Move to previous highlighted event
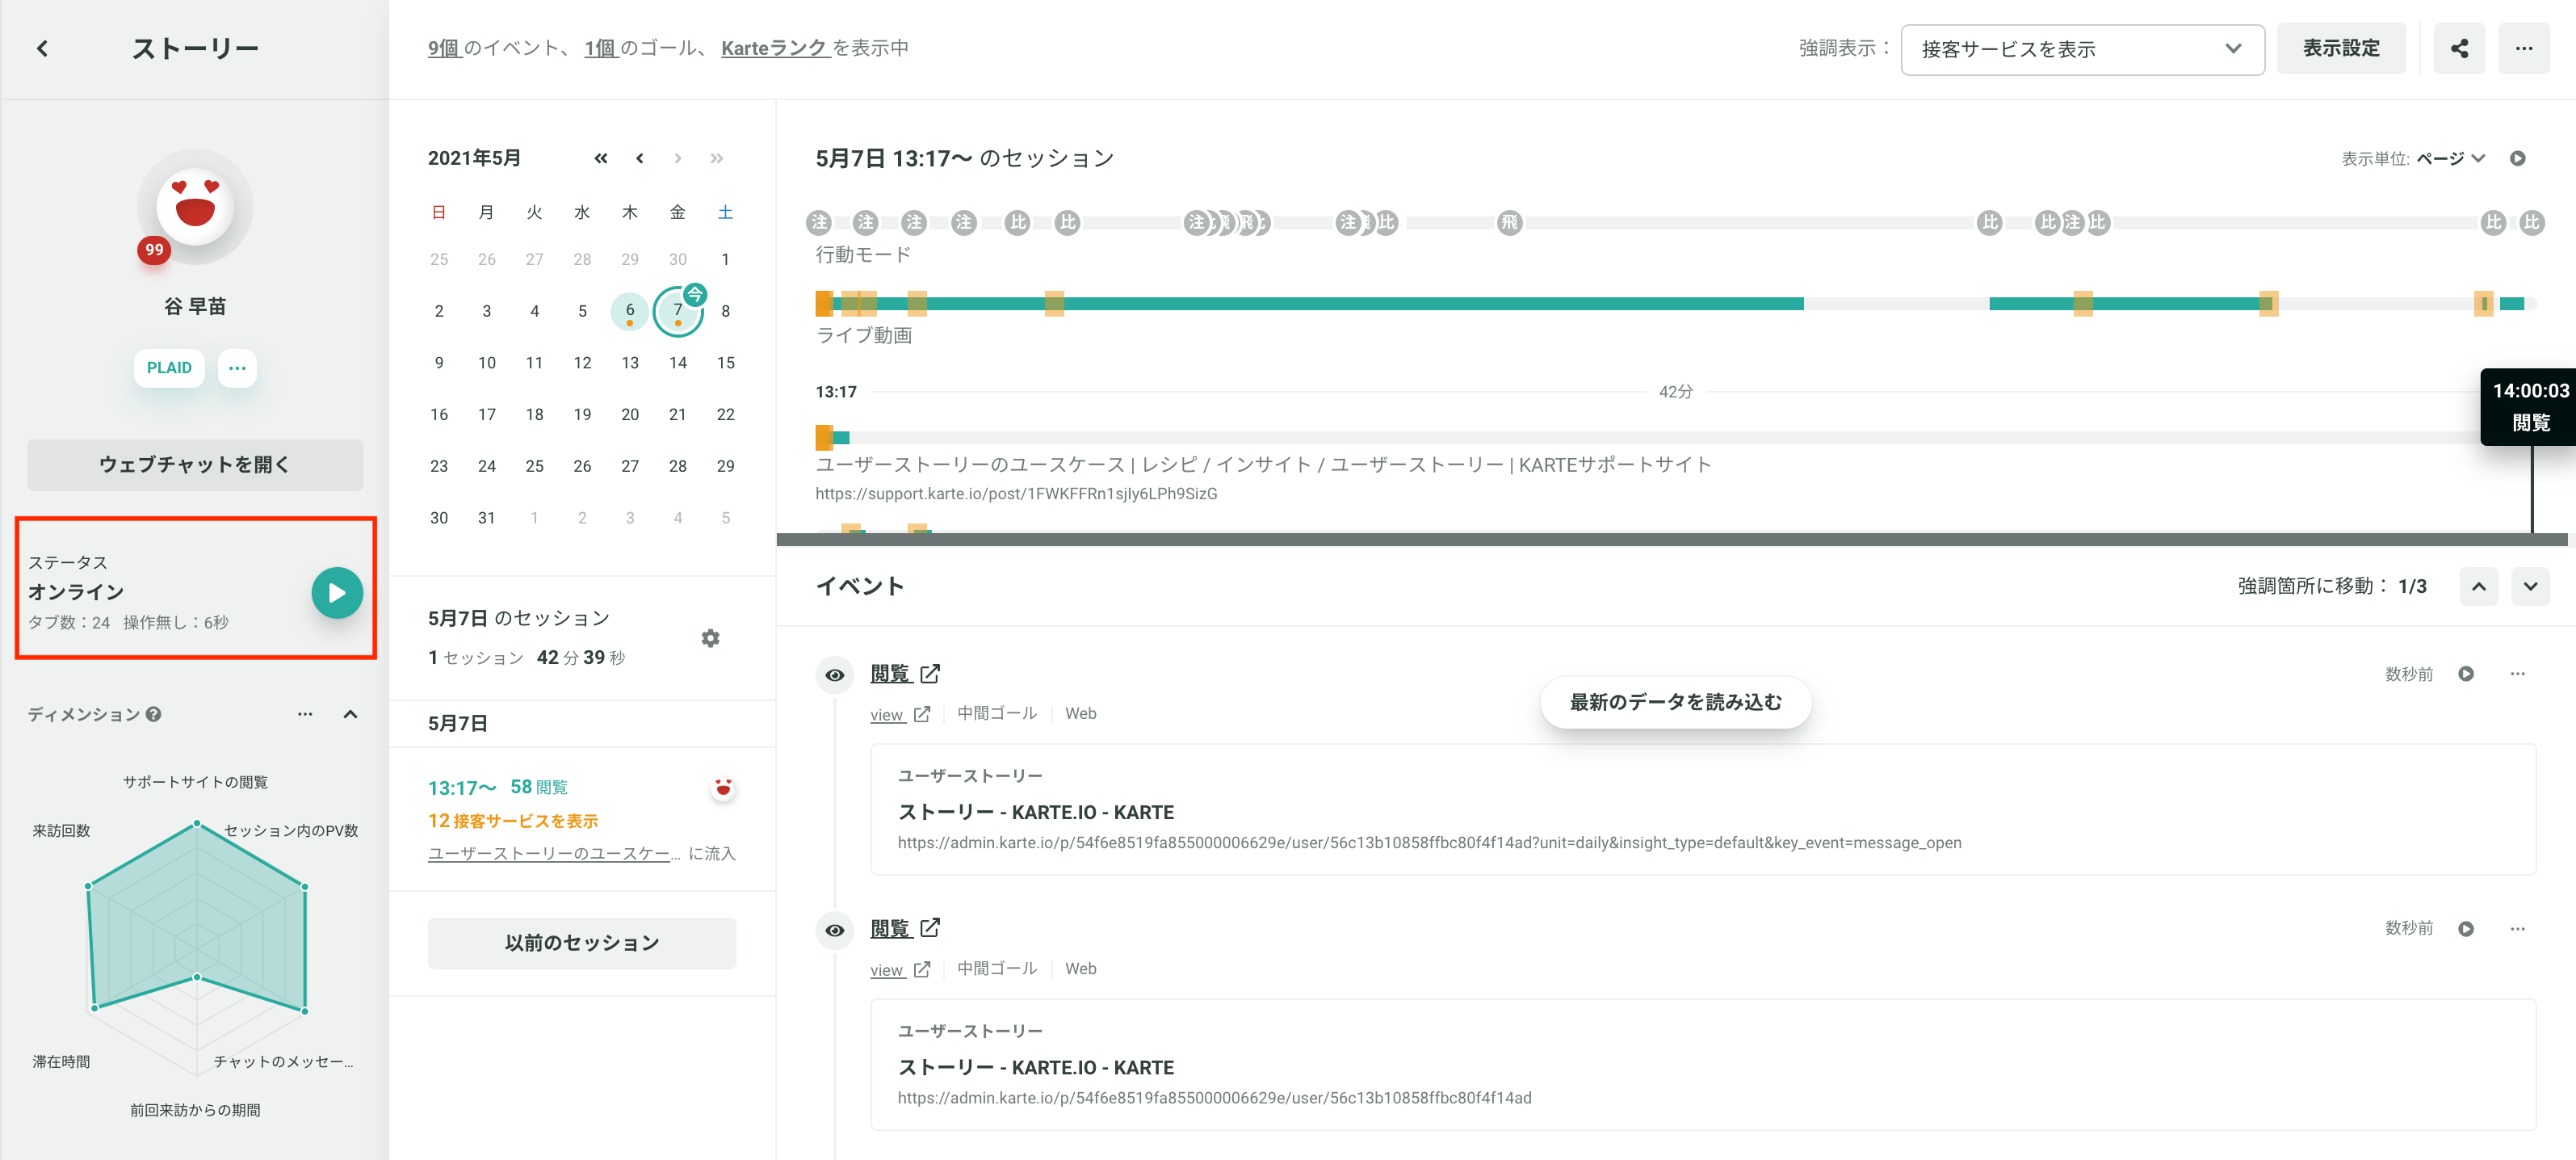2576x1160 pixels. coord(2479,586)
